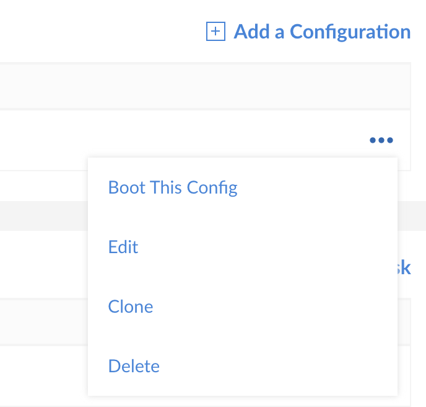Image resolution: width=426 pixels, height=407 pixels.
Task: Click the configuration table header row
Action: (x=186, y=86)
